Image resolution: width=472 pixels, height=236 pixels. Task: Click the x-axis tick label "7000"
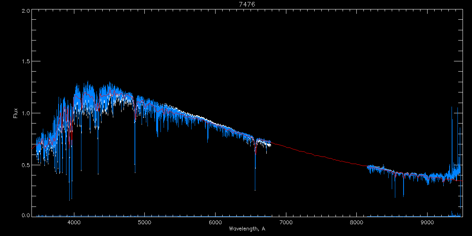[x=286, y=223]
